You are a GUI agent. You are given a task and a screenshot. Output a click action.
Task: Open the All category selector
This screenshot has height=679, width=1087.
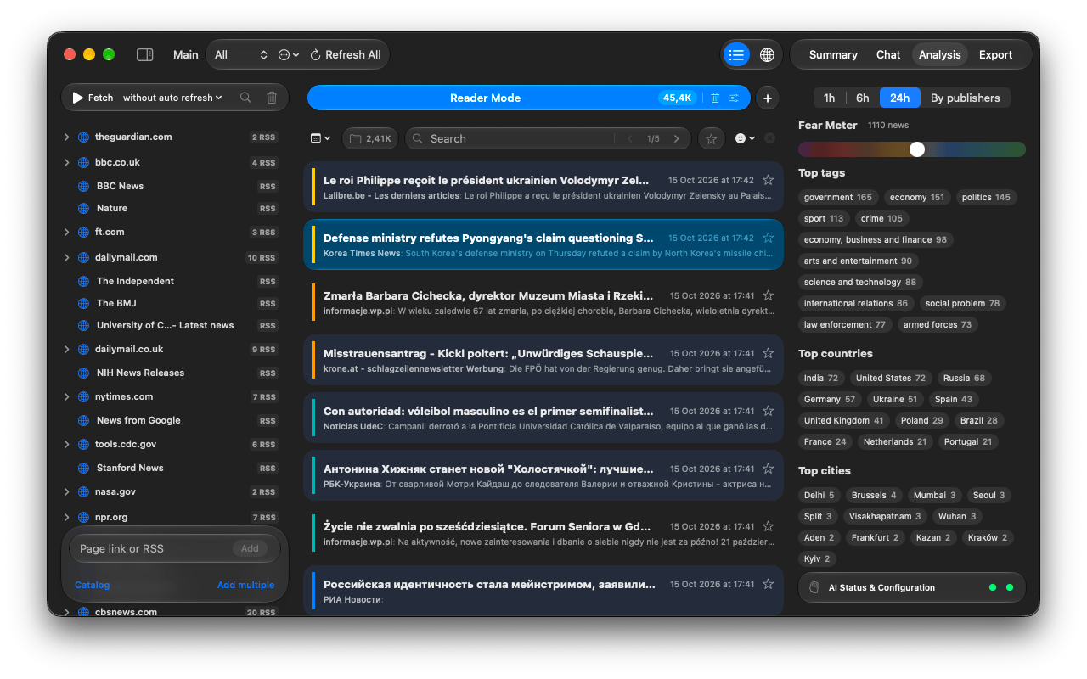[x=241, y=54]
